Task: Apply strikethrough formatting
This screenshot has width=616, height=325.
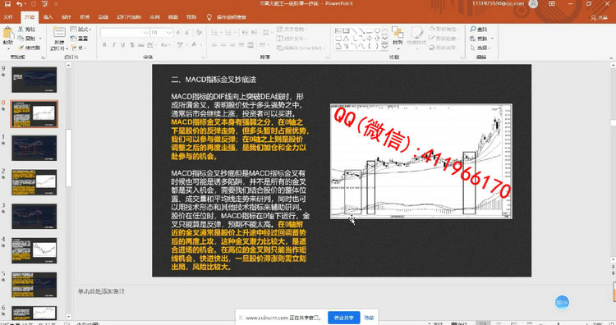Action: 141,45
